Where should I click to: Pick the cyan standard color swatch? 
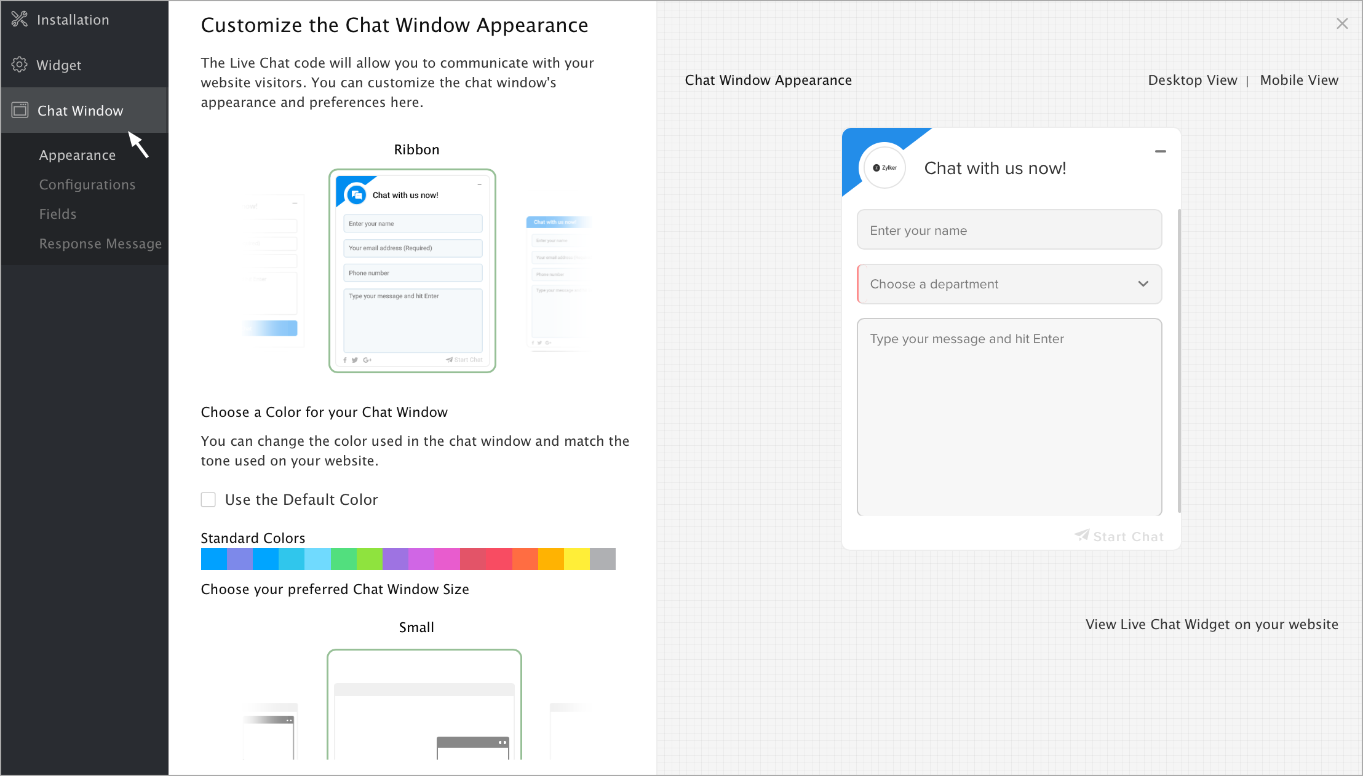click(292, 559)
